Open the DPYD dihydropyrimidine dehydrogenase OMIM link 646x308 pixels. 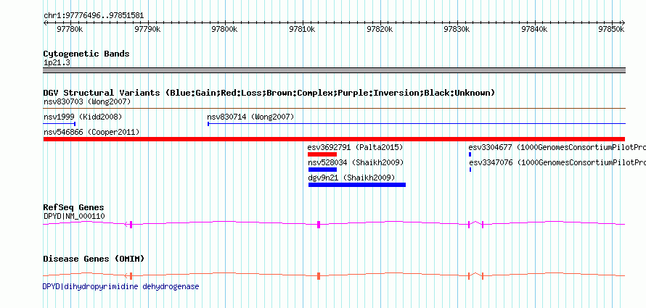(x=120, y=286)
